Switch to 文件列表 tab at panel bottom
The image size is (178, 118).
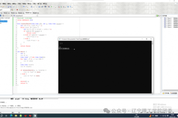[x=166, y=93]
